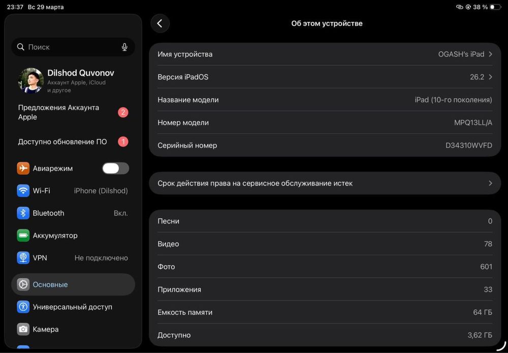Viewport: 508px width, 353px height.
Task: Select the General gear icon
Action: pyautogui.click(x=23, y=284)
